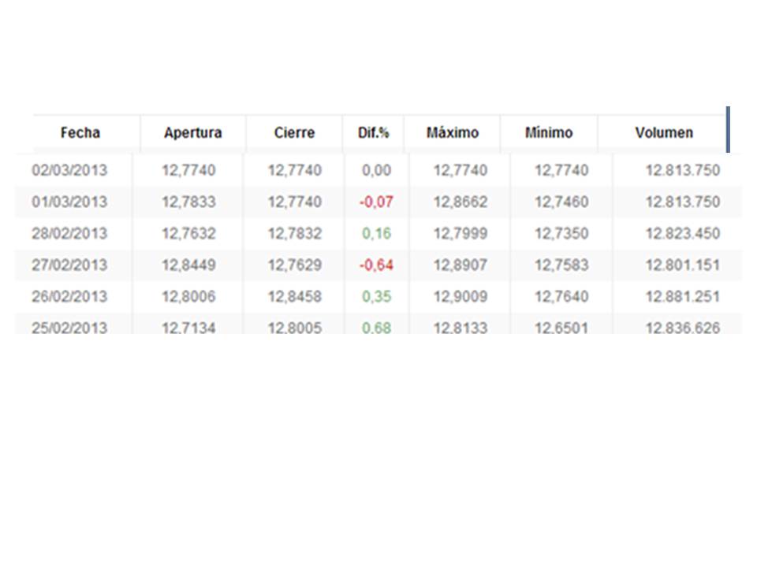The image size is (757, 567).
Task: Select date 28/02/2013
Action: coord(69,233)
